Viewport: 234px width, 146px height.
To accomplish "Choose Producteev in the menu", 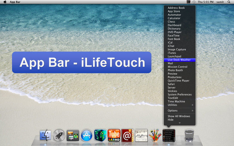I will pyautogui.click(x=180, y=77).
